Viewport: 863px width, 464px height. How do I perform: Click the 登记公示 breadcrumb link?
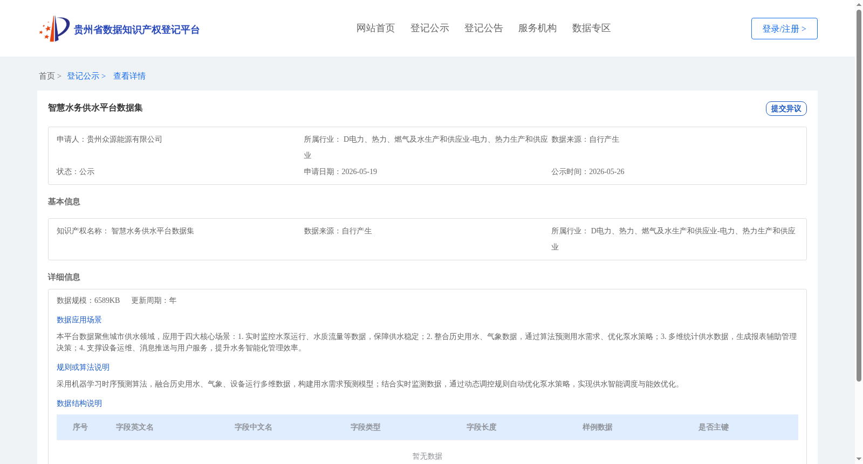[x=83, y=76]
